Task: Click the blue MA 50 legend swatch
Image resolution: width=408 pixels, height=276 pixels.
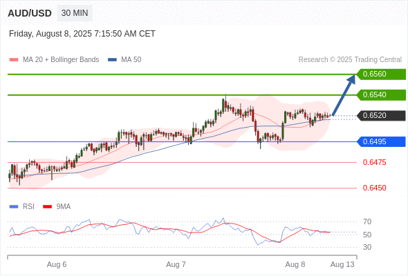Action: click(x=113, y=60)
